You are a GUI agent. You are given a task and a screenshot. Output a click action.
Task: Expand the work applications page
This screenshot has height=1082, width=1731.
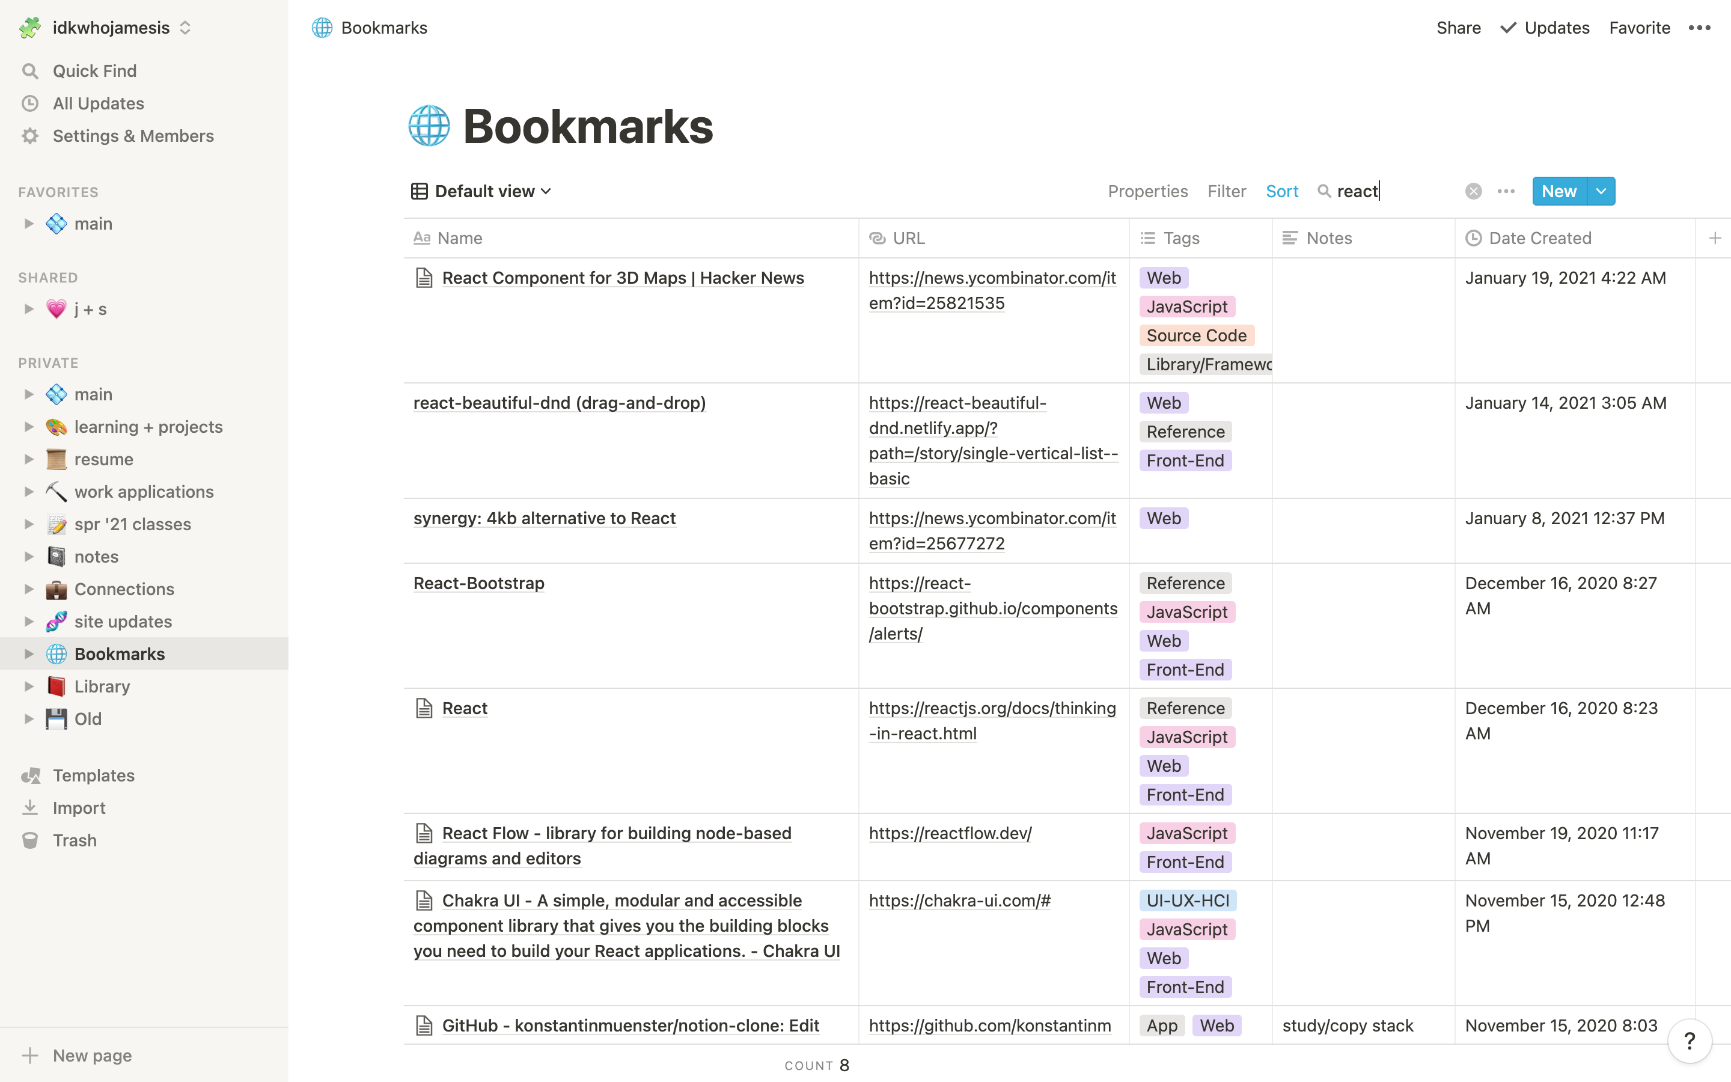tap(29, 492)
